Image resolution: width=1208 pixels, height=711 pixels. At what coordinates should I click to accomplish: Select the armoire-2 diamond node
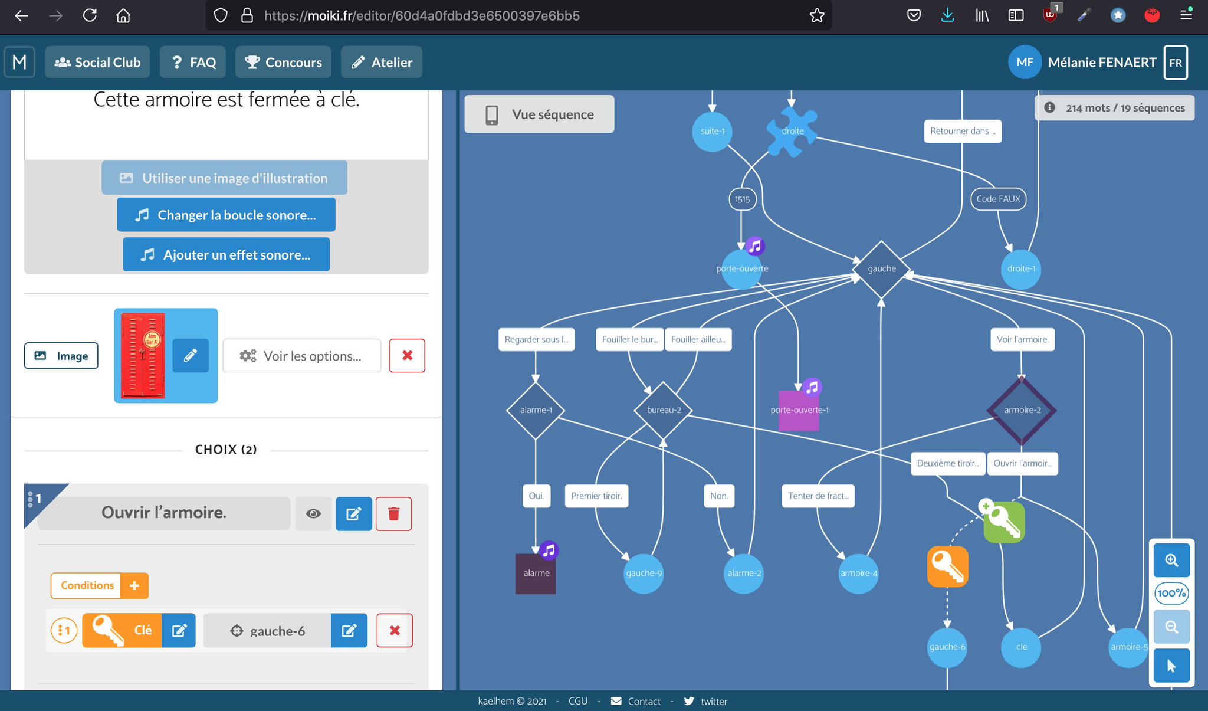click(1022, 410)
